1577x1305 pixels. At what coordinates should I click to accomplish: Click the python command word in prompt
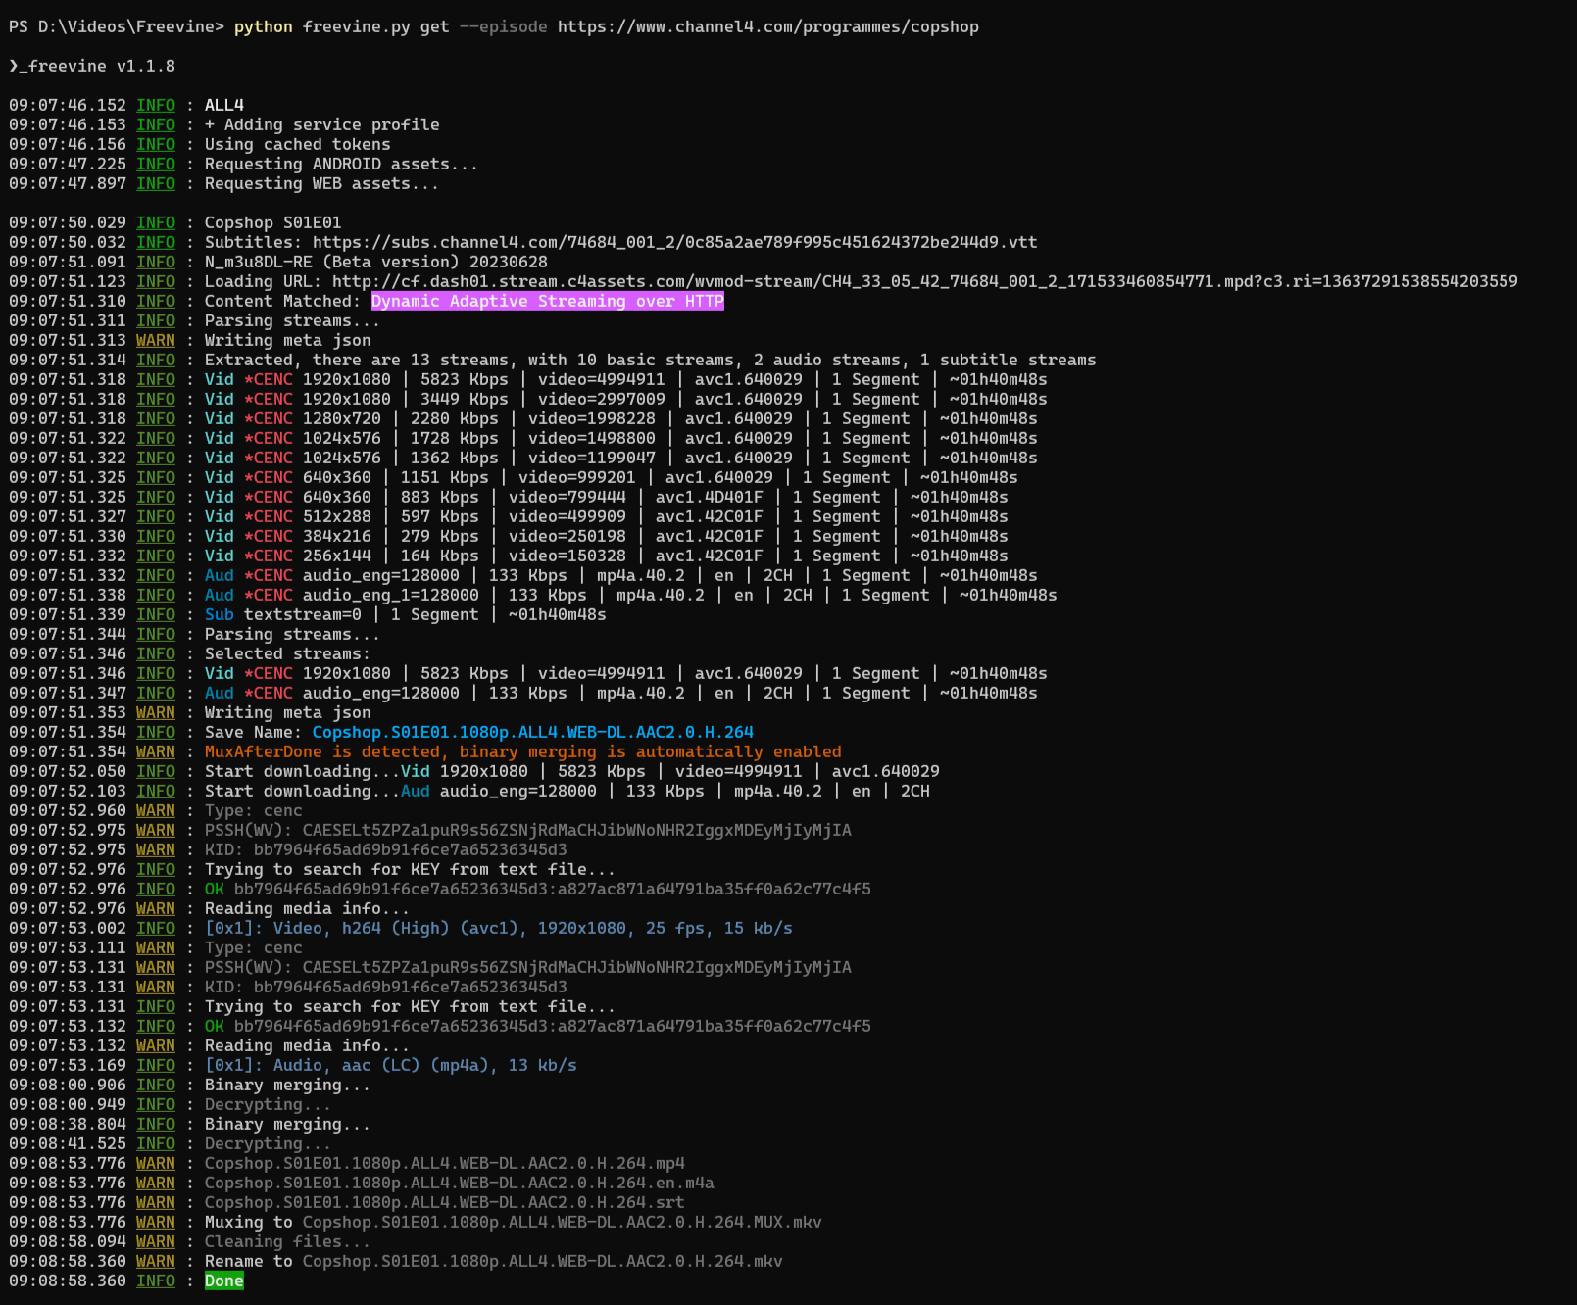[263, 26]
